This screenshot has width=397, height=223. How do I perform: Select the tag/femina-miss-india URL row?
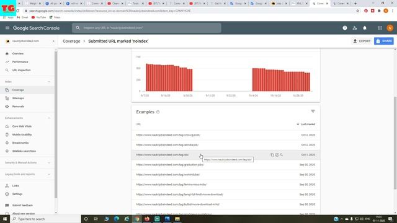click(226, 185)
